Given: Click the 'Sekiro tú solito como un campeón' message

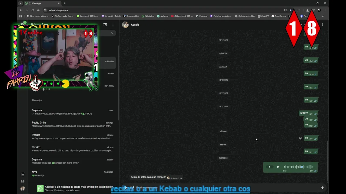Looking at the screenshot, I should [156, 177].
